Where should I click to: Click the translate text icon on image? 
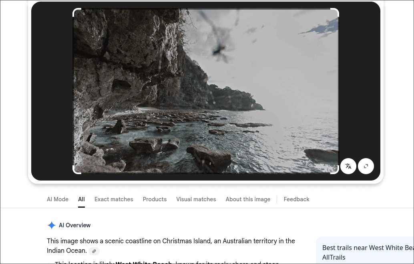coord(348,166)
